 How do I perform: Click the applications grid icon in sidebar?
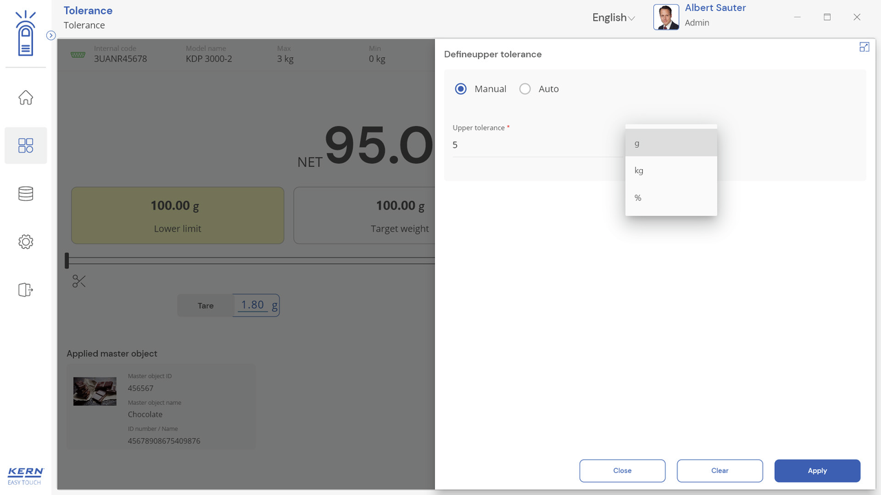25,145
